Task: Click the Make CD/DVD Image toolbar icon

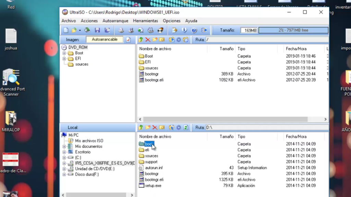Action: pyautogui.click(x=121, y=30)
